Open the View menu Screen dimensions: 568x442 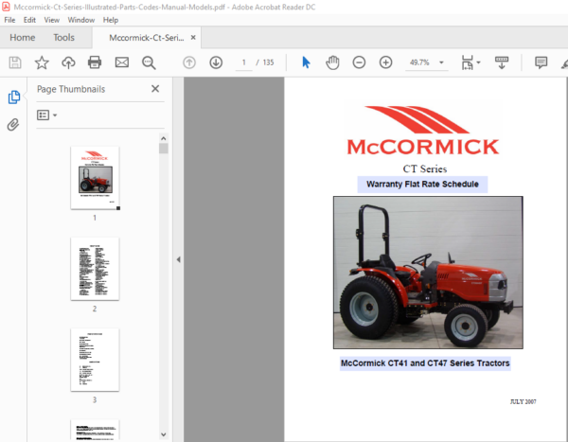52,20
